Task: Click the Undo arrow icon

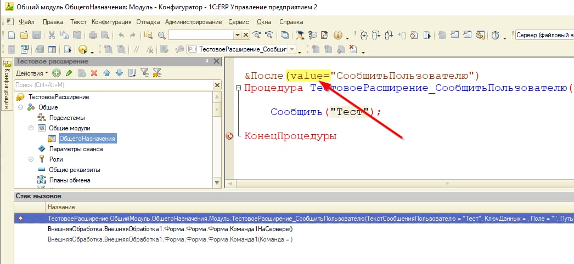Action: [121, 35]
